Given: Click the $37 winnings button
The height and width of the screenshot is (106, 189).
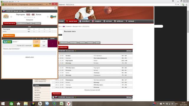Looking at the screenshot, I should click(37, 46).
